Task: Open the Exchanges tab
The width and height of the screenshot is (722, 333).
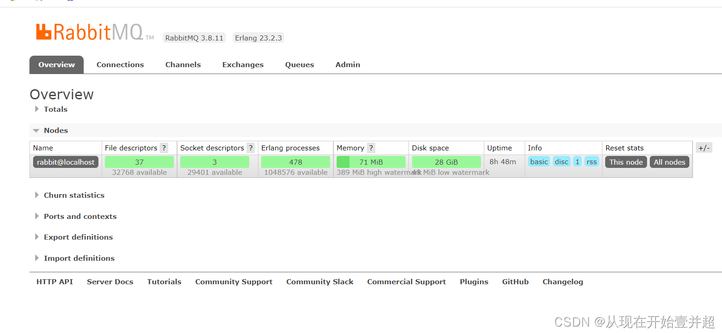Action: tap(243, 64)
